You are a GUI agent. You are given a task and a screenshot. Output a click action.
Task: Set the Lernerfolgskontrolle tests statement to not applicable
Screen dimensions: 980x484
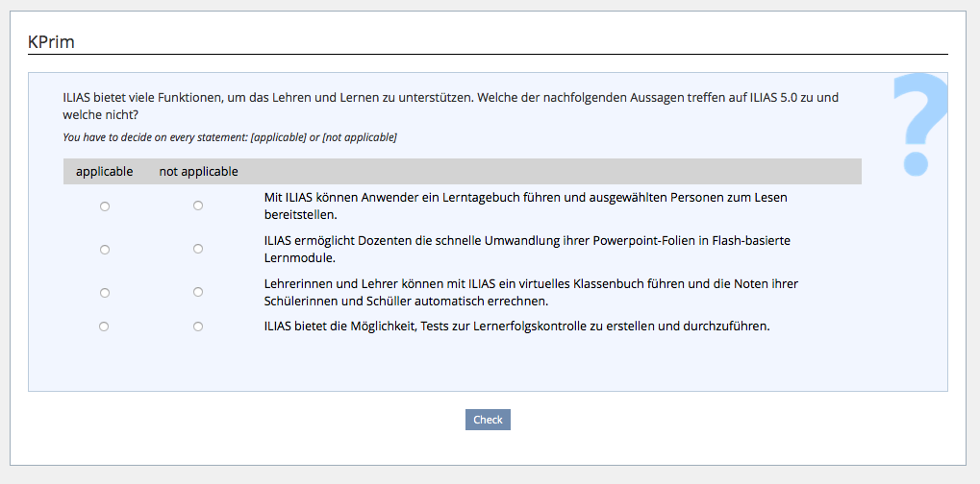point(198,327)
